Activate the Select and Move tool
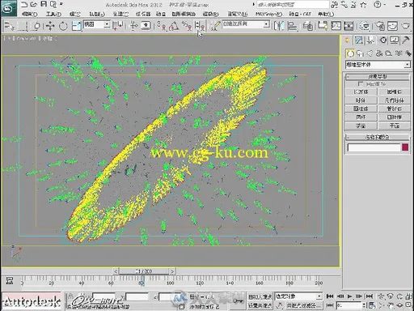The width and height of the screenshot is (414, 311). coord(50,26)
